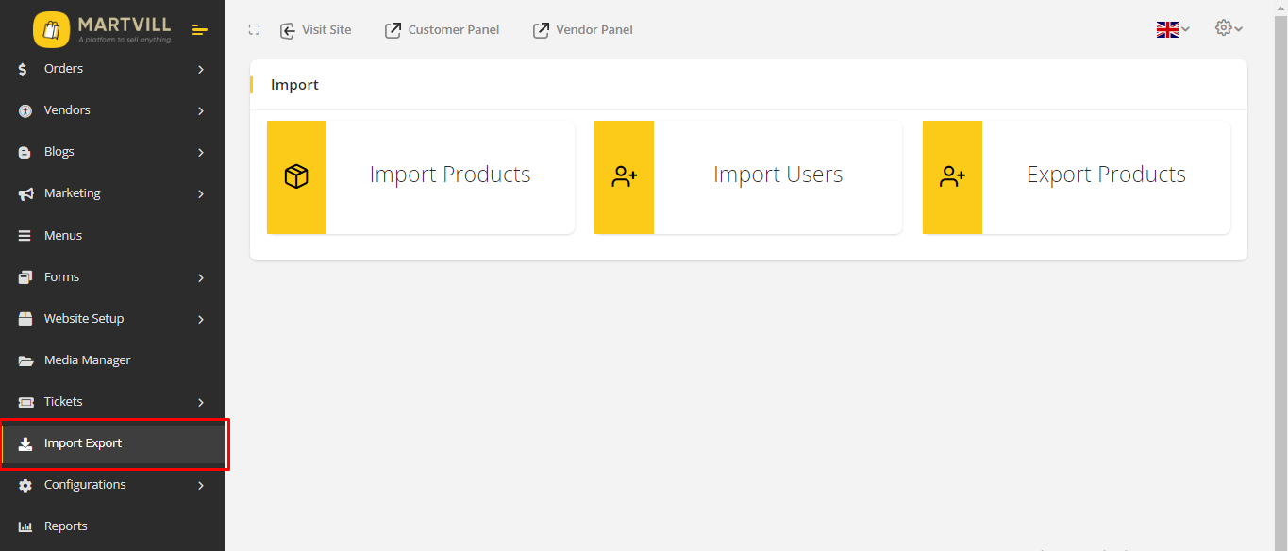Open the language flag dropdown
The image size is (1288, 551).
pyautogui.click(x=1173, y=29)
